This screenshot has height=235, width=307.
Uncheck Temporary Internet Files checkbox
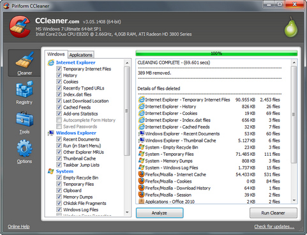[59, 69]
